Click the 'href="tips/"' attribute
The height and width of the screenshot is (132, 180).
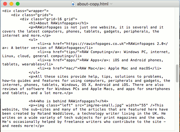pos(66,52)
